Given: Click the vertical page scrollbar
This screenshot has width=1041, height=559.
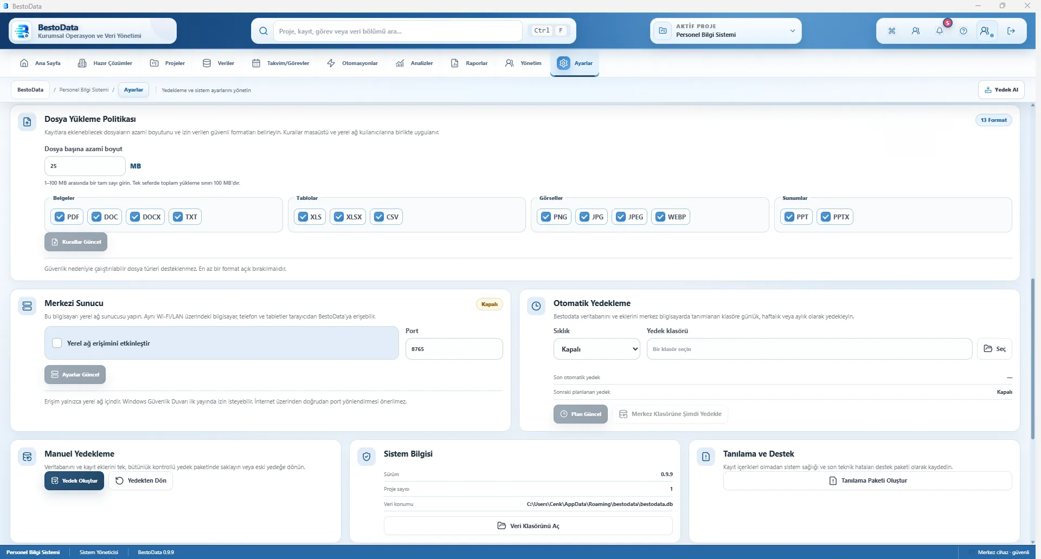Looking at the screenshot, I should [1032, 357].
